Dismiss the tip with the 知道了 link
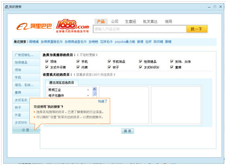Screen dimensions: 226x165 tap(103, 101)
